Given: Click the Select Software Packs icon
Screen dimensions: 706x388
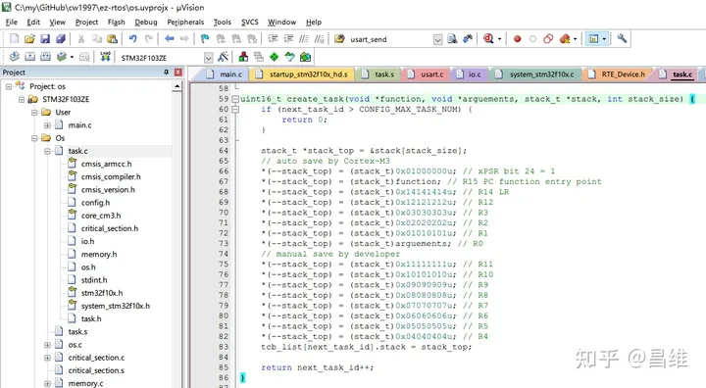Looking at the screenshot, I should [289, 57].
